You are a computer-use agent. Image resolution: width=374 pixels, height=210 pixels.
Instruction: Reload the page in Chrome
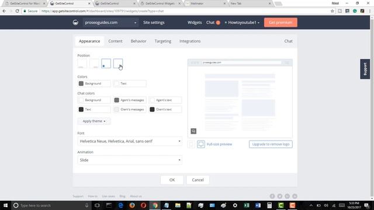pos(17,11)
